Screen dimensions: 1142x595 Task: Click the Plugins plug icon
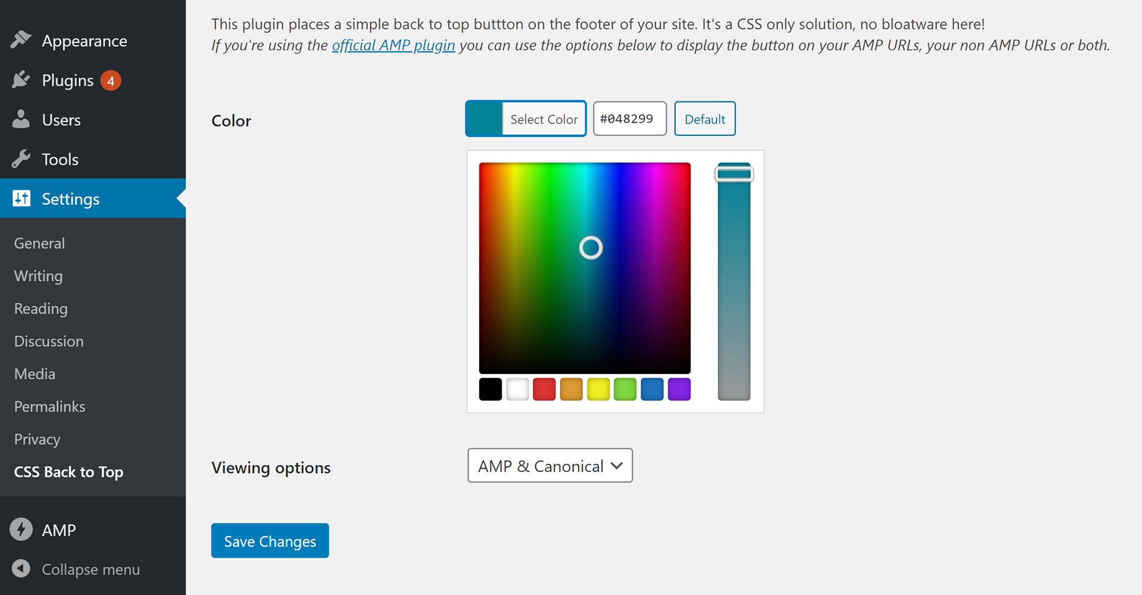click(x=21, y=80)
